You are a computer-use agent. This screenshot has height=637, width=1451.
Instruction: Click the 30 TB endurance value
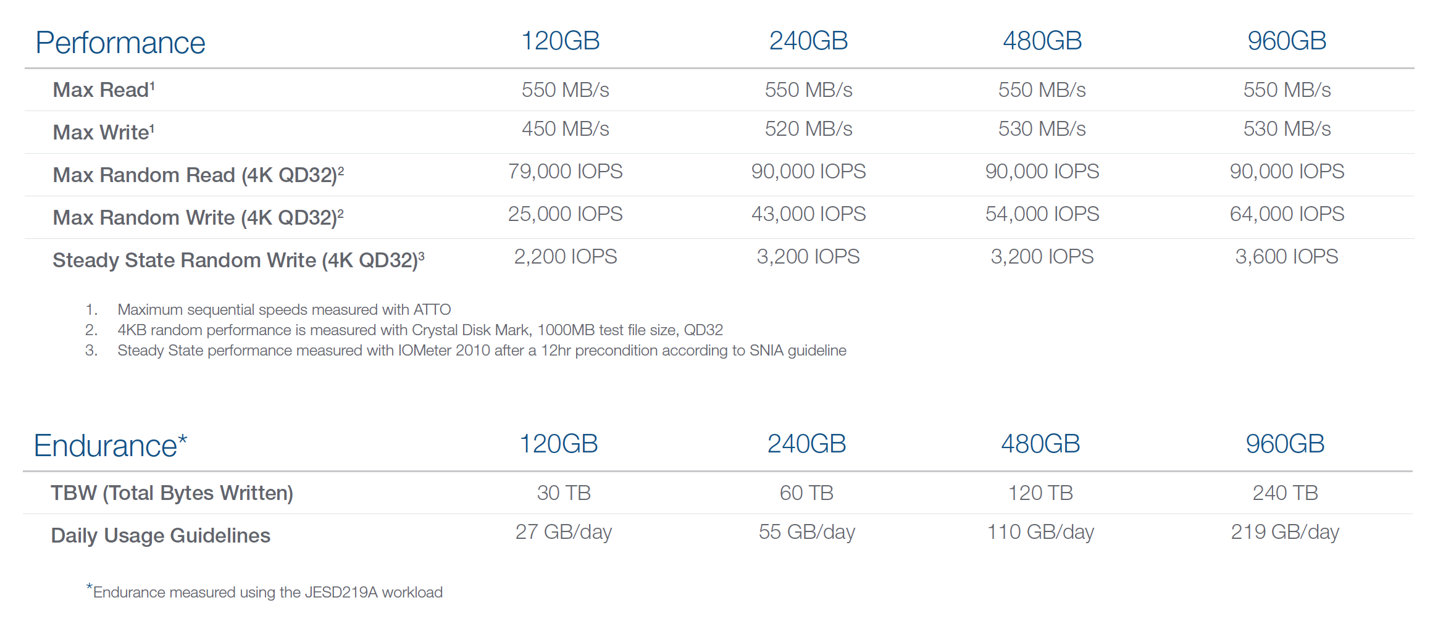[564, 493]
